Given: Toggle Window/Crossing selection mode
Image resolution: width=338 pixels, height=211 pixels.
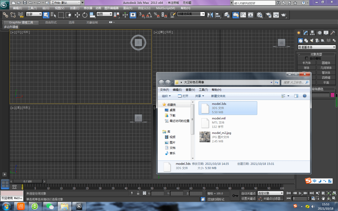Looking at the screenshot, I should point(68,15).
